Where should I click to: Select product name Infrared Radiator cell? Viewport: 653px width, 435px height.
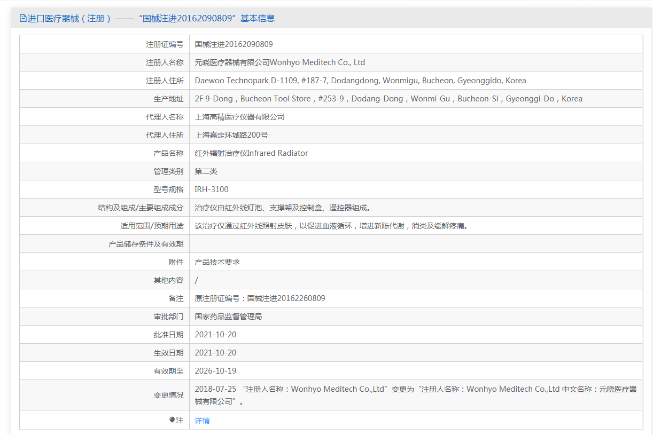pos(251,153)
